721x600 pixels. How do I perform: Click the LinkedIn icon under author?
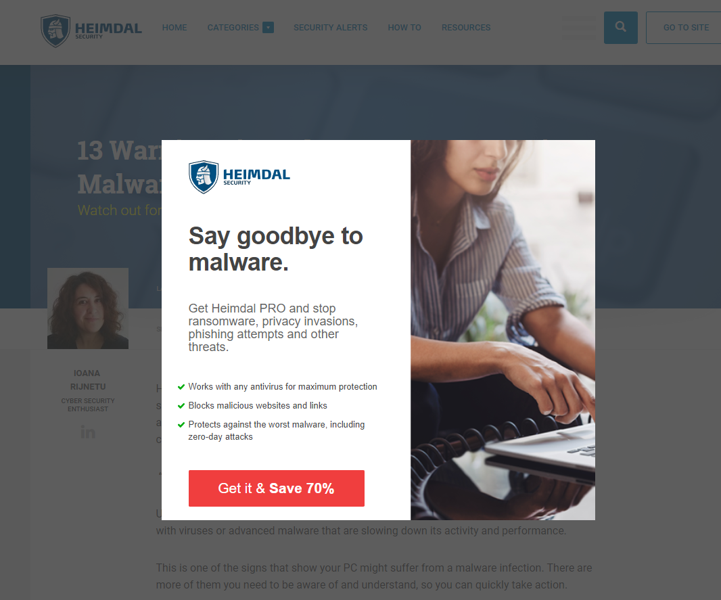pyautogui.click(x=88, y=432)
